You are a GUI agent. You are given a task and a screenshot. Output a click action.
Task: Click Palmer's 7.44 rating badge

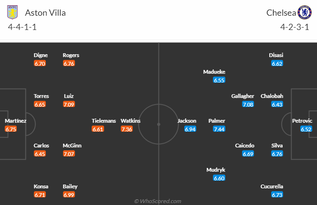(x=219, y=129)
